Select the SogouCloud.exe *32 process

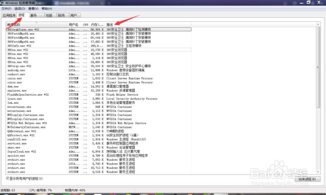[x=99, y=152]
